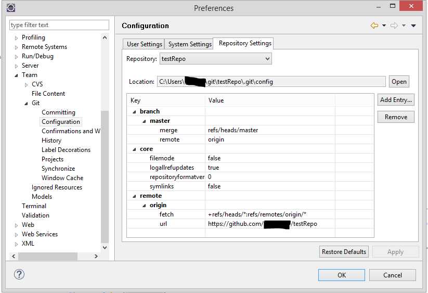Open the Synchronize page
Screen dimensions: 428x293
click(58, 169)
